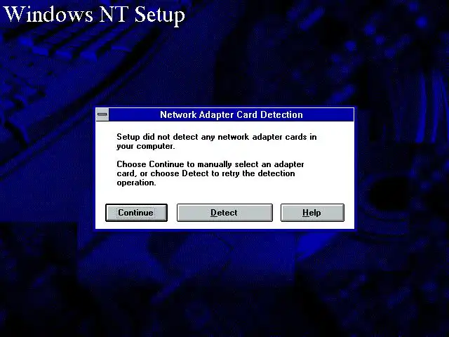The width and height of the screenshot is (449, 337).
Task: Retry detection with the Detect button
Action: point(224,213)
